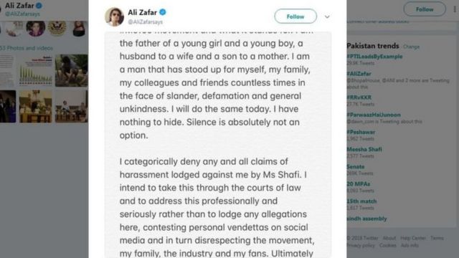
Task: Open the #AliZafar trending hashtag
Action: (359, 74)
